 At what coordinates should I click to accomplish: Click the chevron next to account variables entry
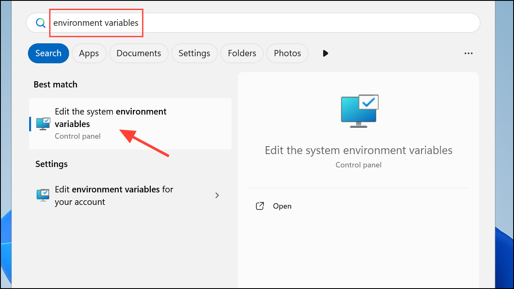coord(217,195)
